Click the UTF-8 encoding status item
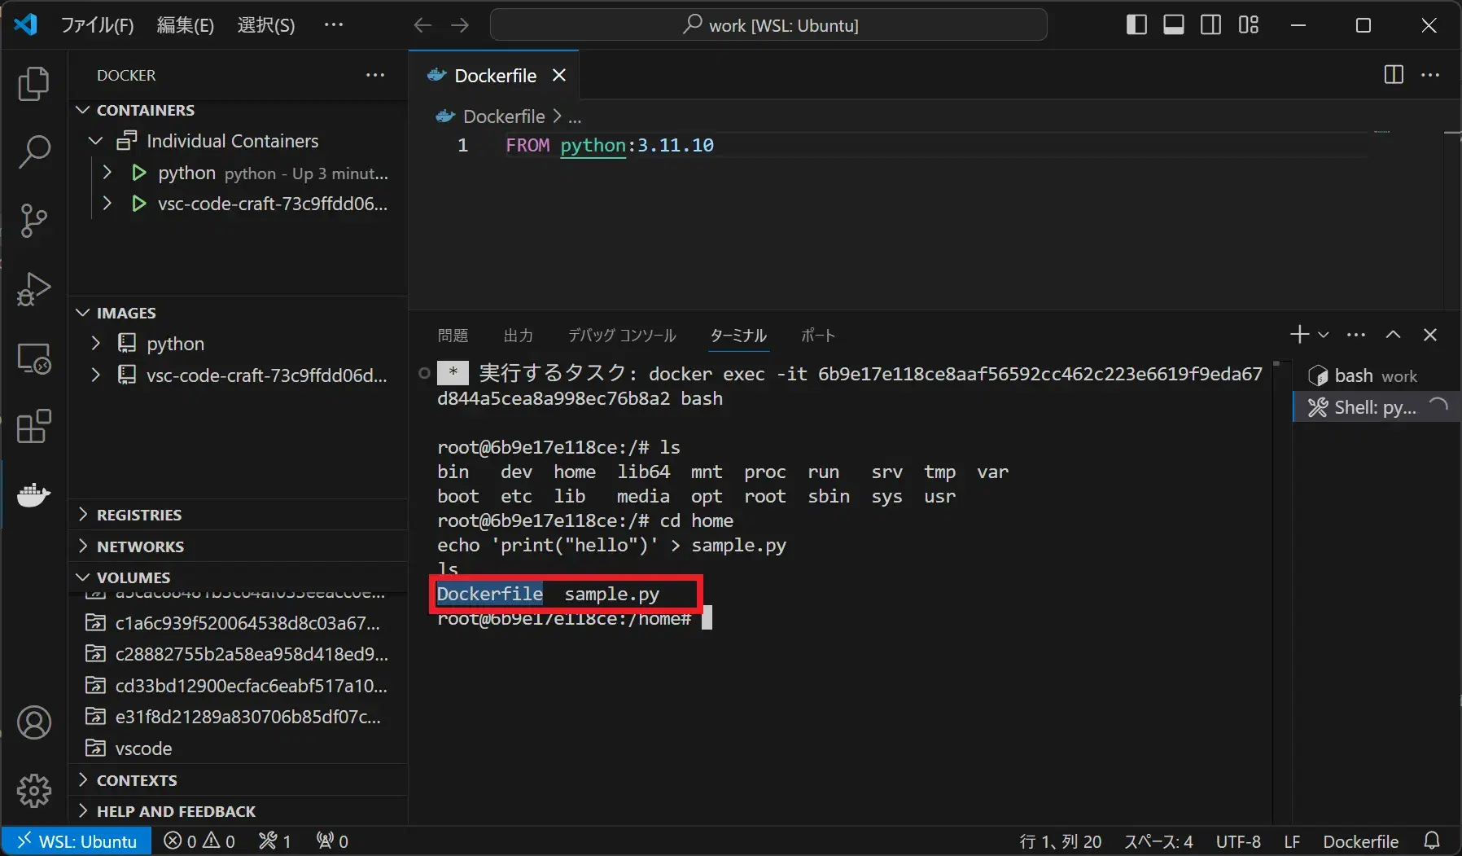This screenshot has width=1462, height=856. tap(1237, 841)
